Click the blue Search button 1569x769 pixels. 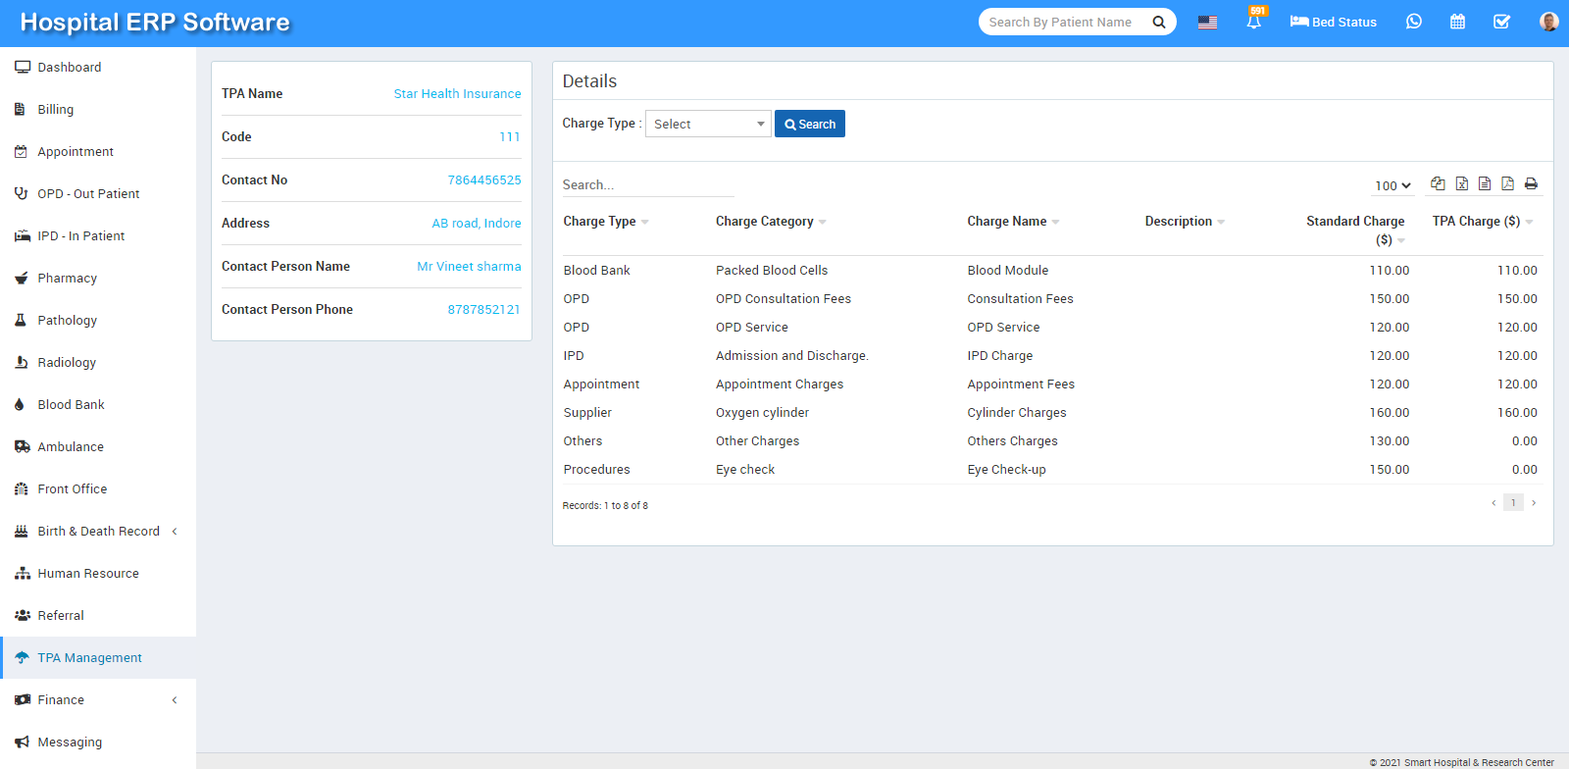[810, 124]
